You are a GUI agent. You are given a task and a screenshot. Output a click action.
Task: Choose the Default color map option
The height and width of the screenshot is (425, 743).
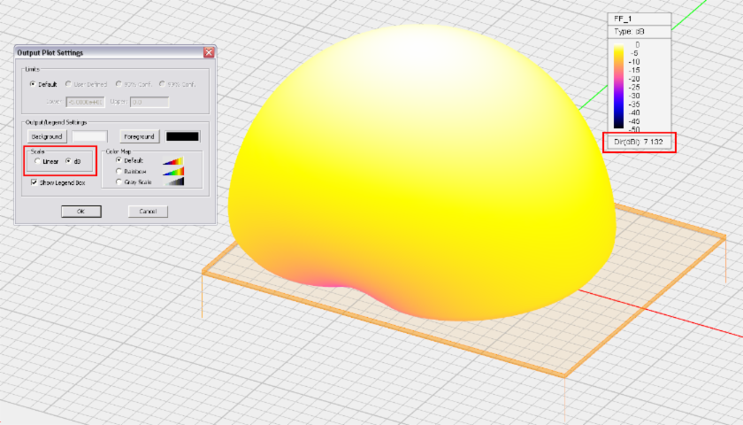[x=120, y=161]
